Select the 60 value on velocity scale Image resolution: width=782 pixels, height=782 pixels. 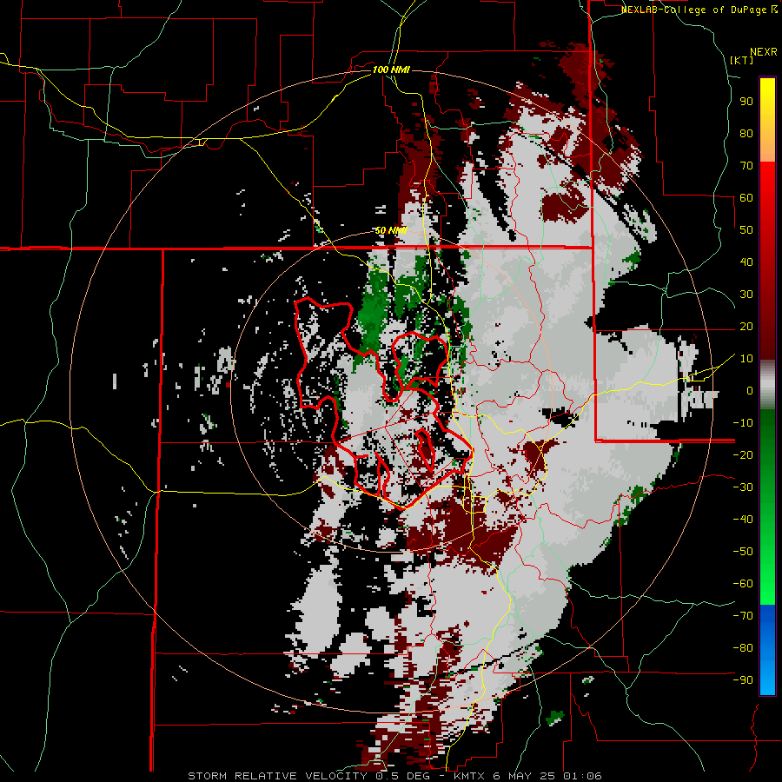coord(746,197)
